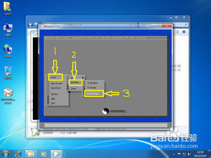This screenshot has width=211, height=158.
Task: Launch Internet Explorer from taskbar
Action: [x=19, y=154]
